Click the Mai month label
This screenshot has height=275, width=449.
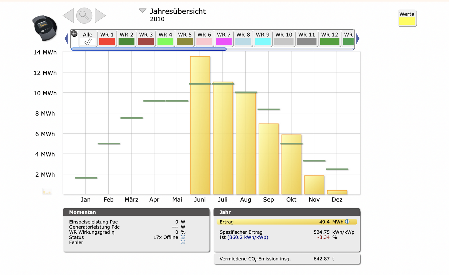pyautogui.click(x=177, y=200)
